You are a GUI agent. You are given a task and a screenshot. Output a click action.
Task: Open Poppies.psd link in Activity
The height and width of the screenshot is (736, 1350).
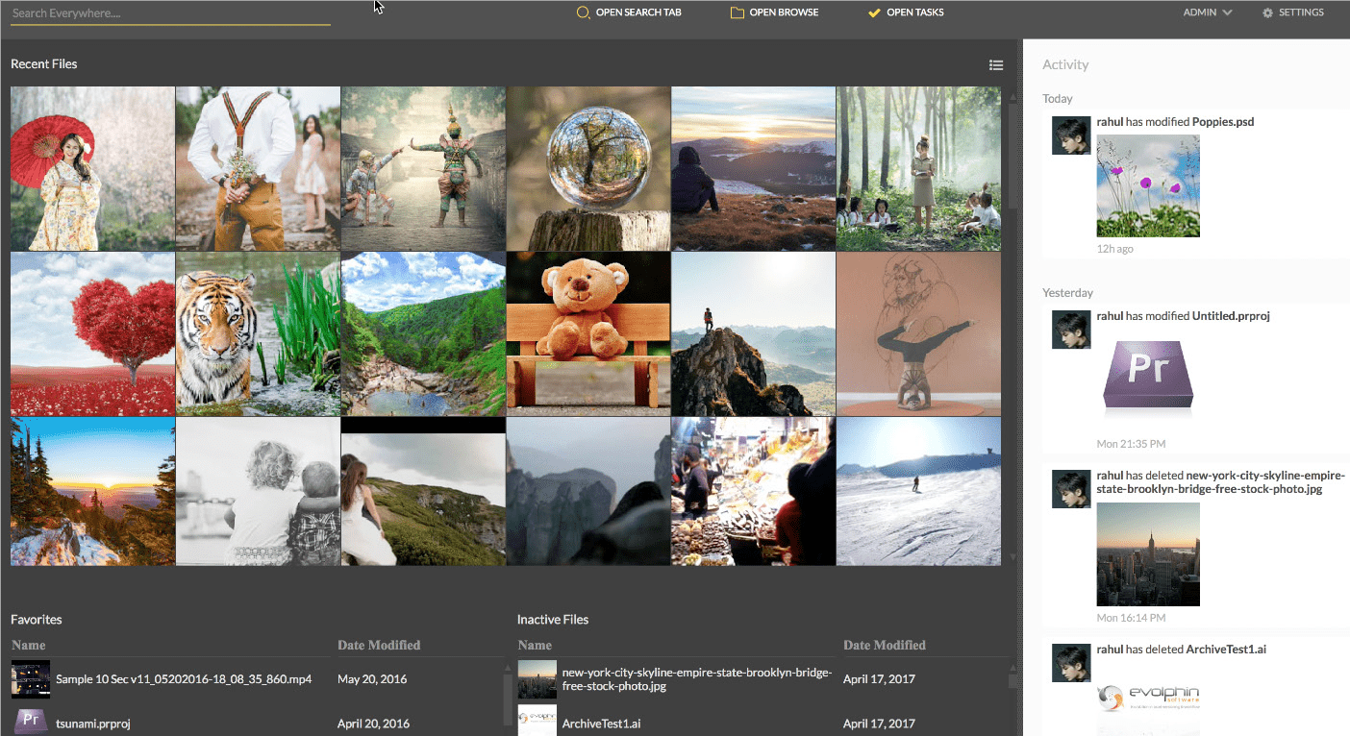pos(1223,122)
